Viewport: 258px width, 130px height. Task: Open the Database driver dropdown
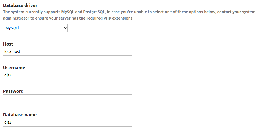coord(35,28)
